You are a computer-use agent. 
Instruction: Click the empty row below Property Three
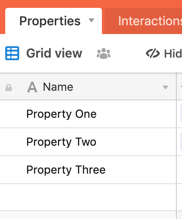click(88, 197)
